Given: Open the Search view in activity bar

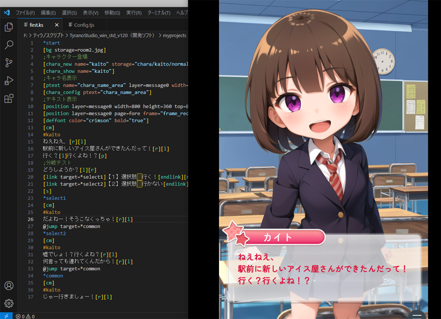Looking at the screenshot, I should tap(9, 45).
